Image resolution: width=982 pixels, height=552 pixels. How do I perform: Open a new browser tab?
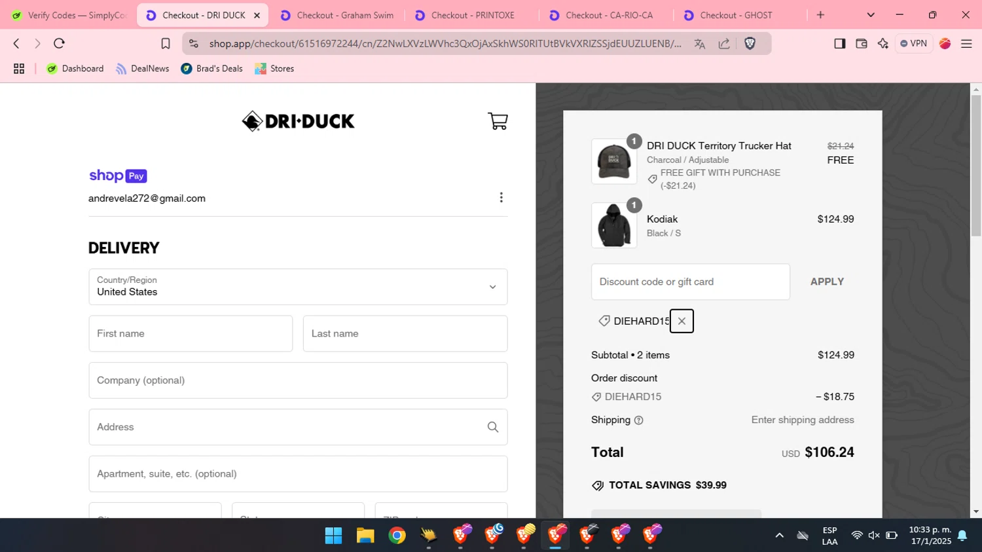click(x=820, y=15)
